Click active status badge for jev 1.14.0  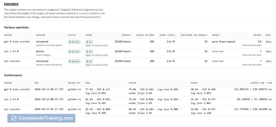pyautogui.click(x=74, y=52)
